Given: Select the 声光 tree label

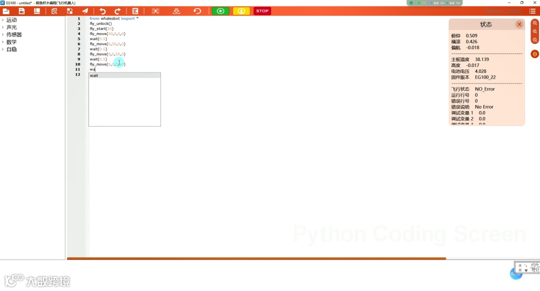Looking at the screenshot, I should (11, 27).
